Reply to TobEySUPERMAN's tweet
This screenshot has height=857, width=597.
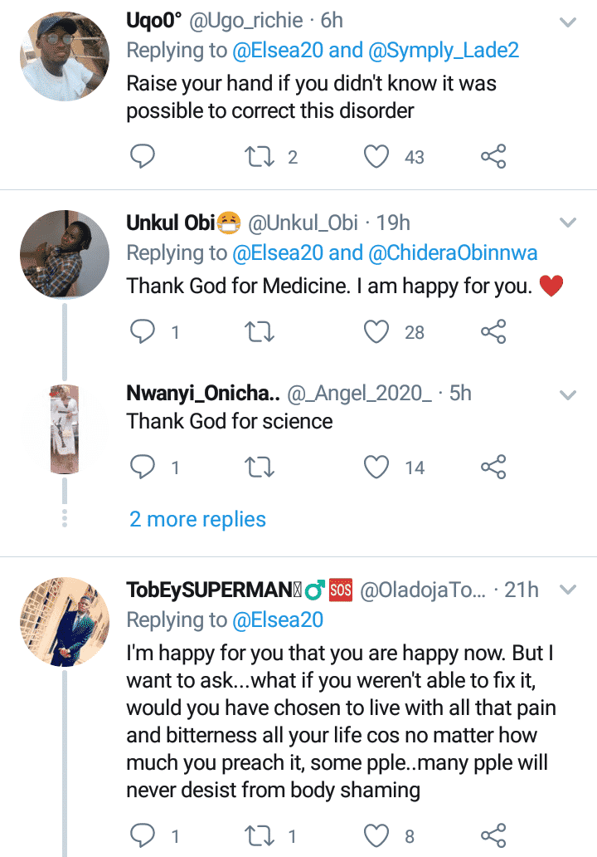pyautogui.click(x=143, y=835)
